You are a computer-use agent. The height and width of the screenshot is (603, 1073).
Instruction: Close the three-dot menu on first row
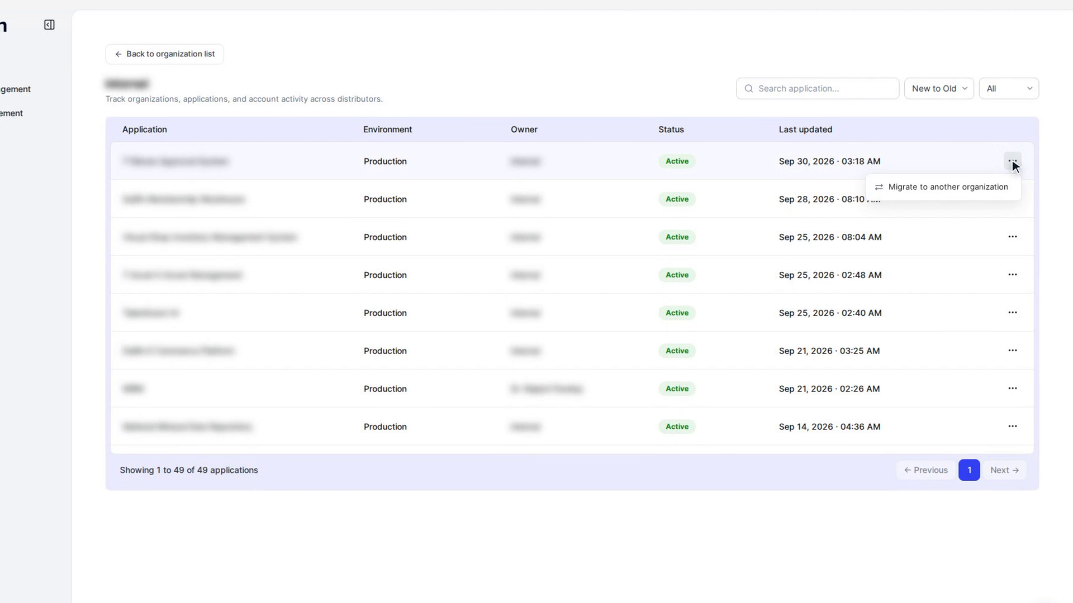1012,161
